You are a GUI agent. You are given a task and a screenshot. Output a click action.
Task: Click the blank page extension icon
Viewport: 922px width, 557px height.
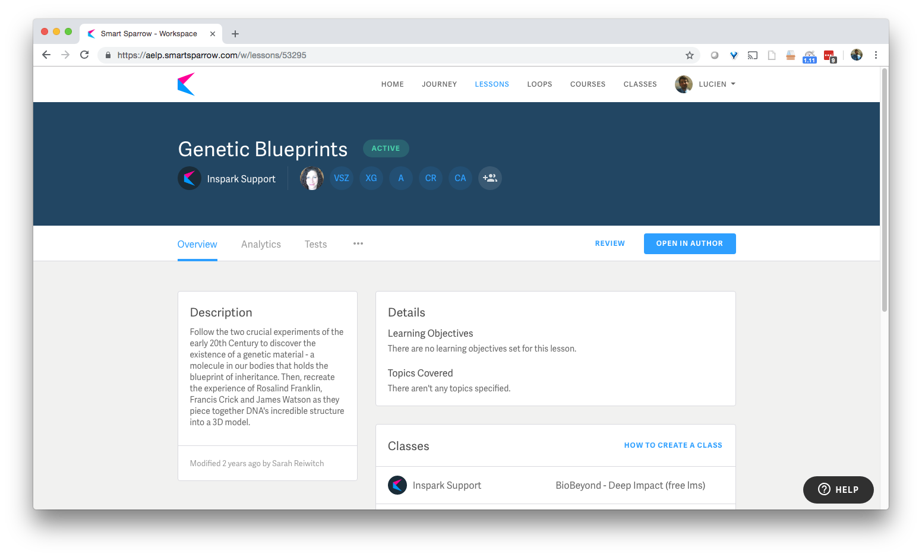click(772, 55)
